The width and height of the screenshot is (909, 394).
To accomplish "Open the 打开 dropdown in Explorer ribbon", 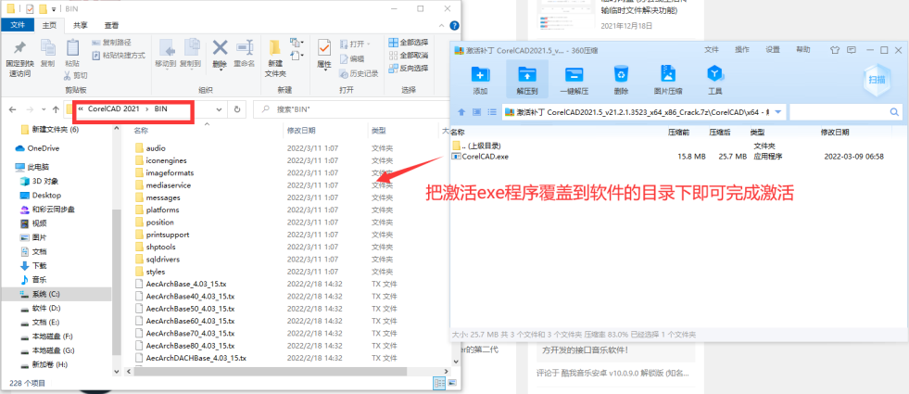I will [356, 44].
